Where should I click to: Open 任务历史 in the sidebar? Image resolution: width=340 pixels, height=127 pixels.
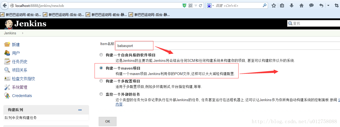pos(20,62)
